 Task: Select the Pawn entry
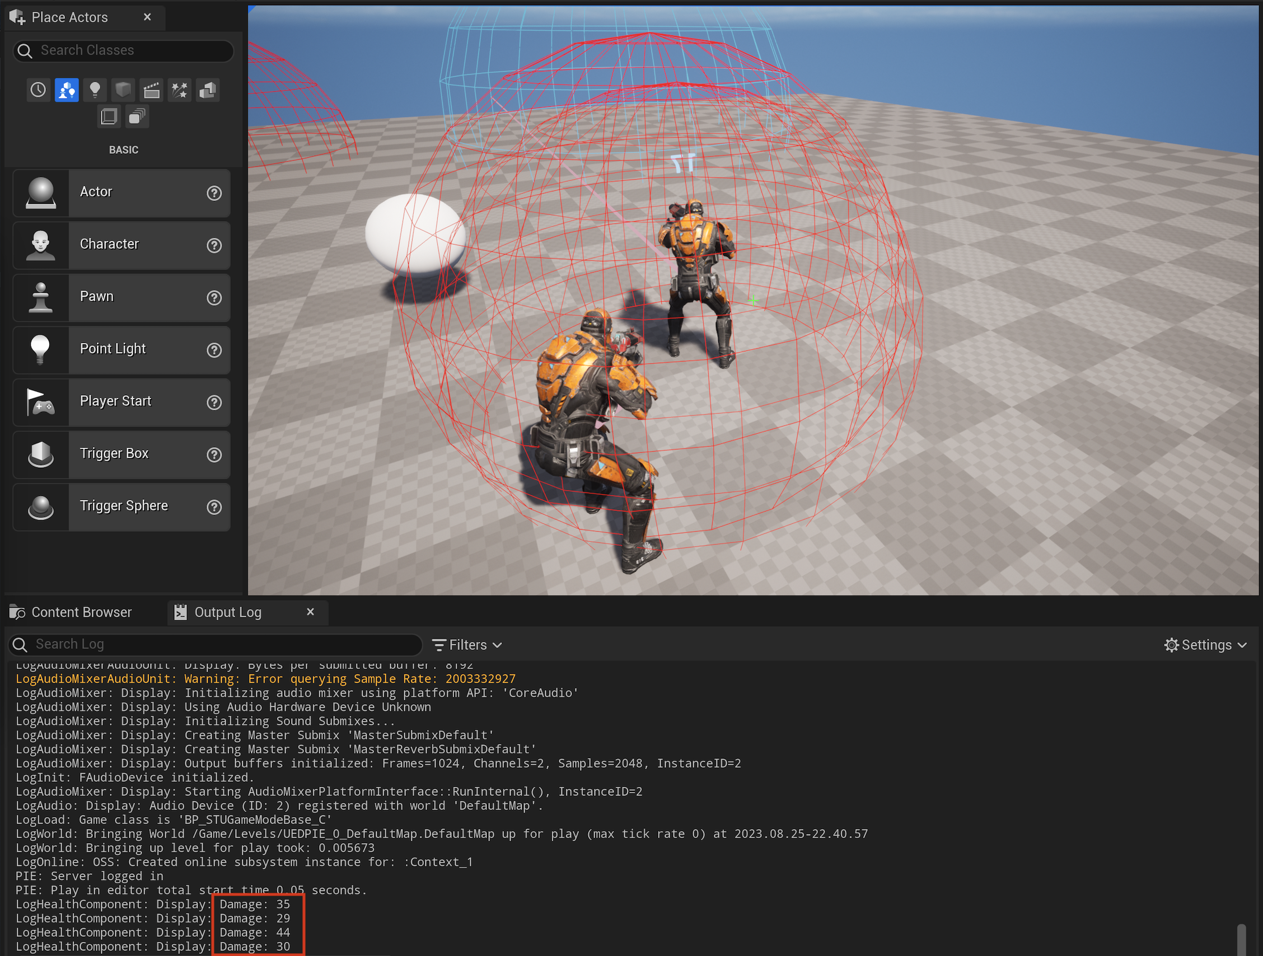121,297
